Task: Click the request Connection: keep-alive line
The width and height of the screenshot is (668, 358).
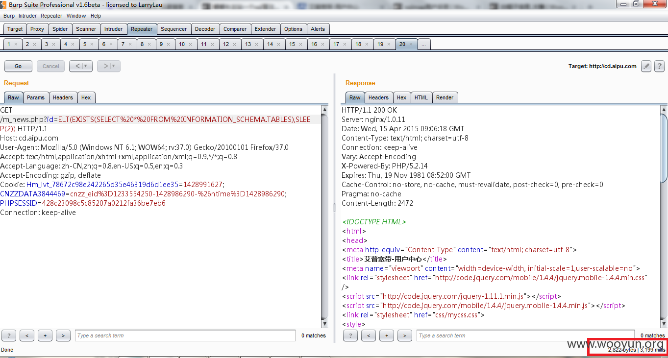Action: point(38,213)
